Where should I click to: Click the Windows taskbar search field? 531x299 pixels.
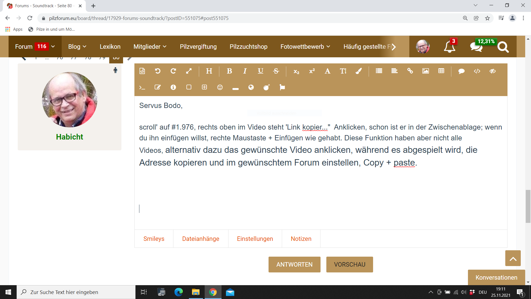pos(76,292)
